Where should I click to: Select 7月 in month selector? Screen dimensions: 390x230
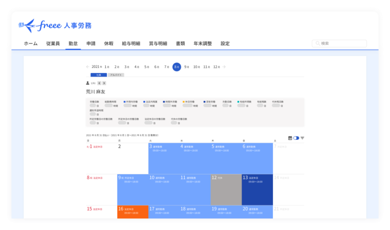pos(167,67)
